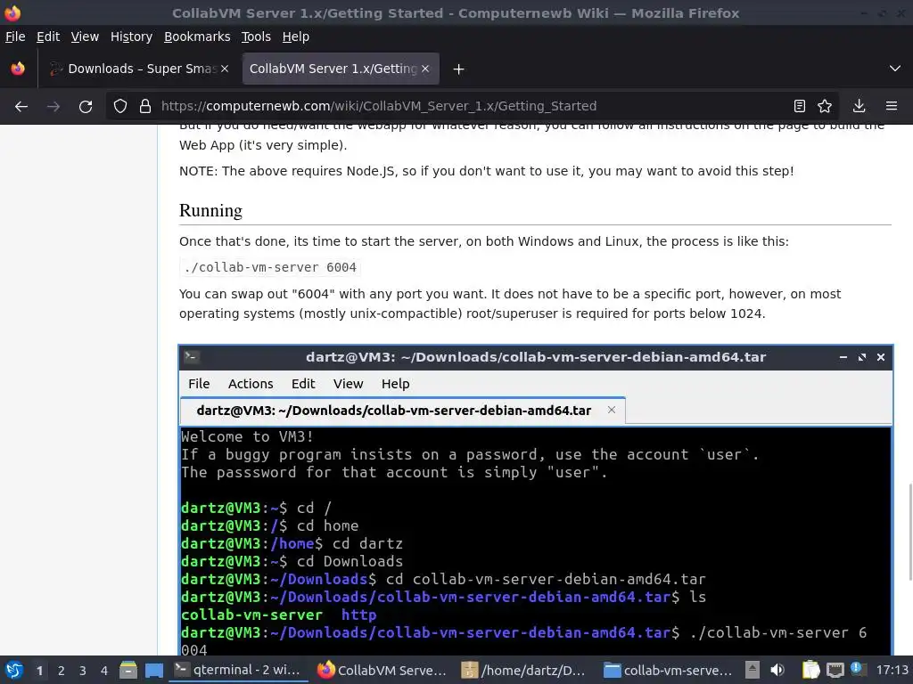The height and width of the screenshot is (684, 913).
Task: Launch file manager from taskbar quicklaunch
Action: pos(128,671)
